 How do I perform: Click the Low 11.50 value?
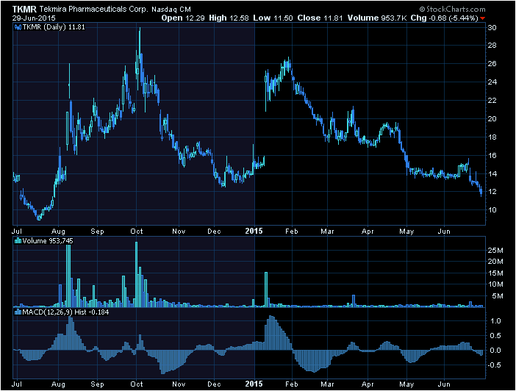point(273,18)
